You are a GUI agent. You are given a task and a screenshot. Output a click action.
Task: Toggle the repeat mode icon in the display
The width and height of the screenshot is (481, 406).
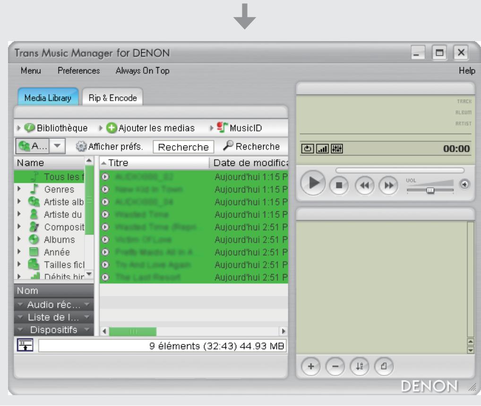click(x=308, y=149)
